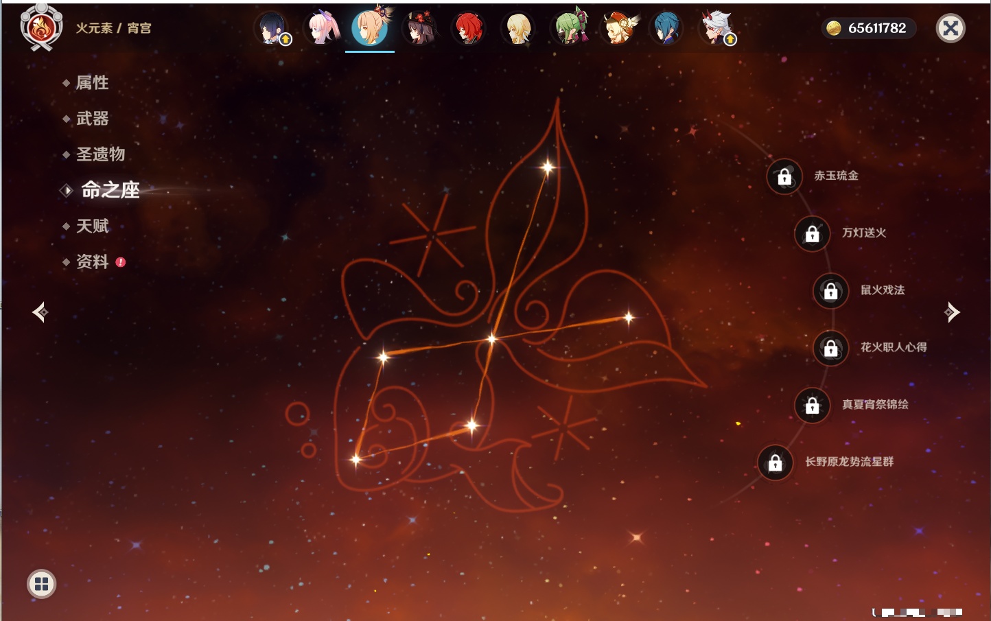Select the red-haired Diluc avatar
Image resolution: width=991 pixels, height=621 pixels.
(x=469, y=29)
